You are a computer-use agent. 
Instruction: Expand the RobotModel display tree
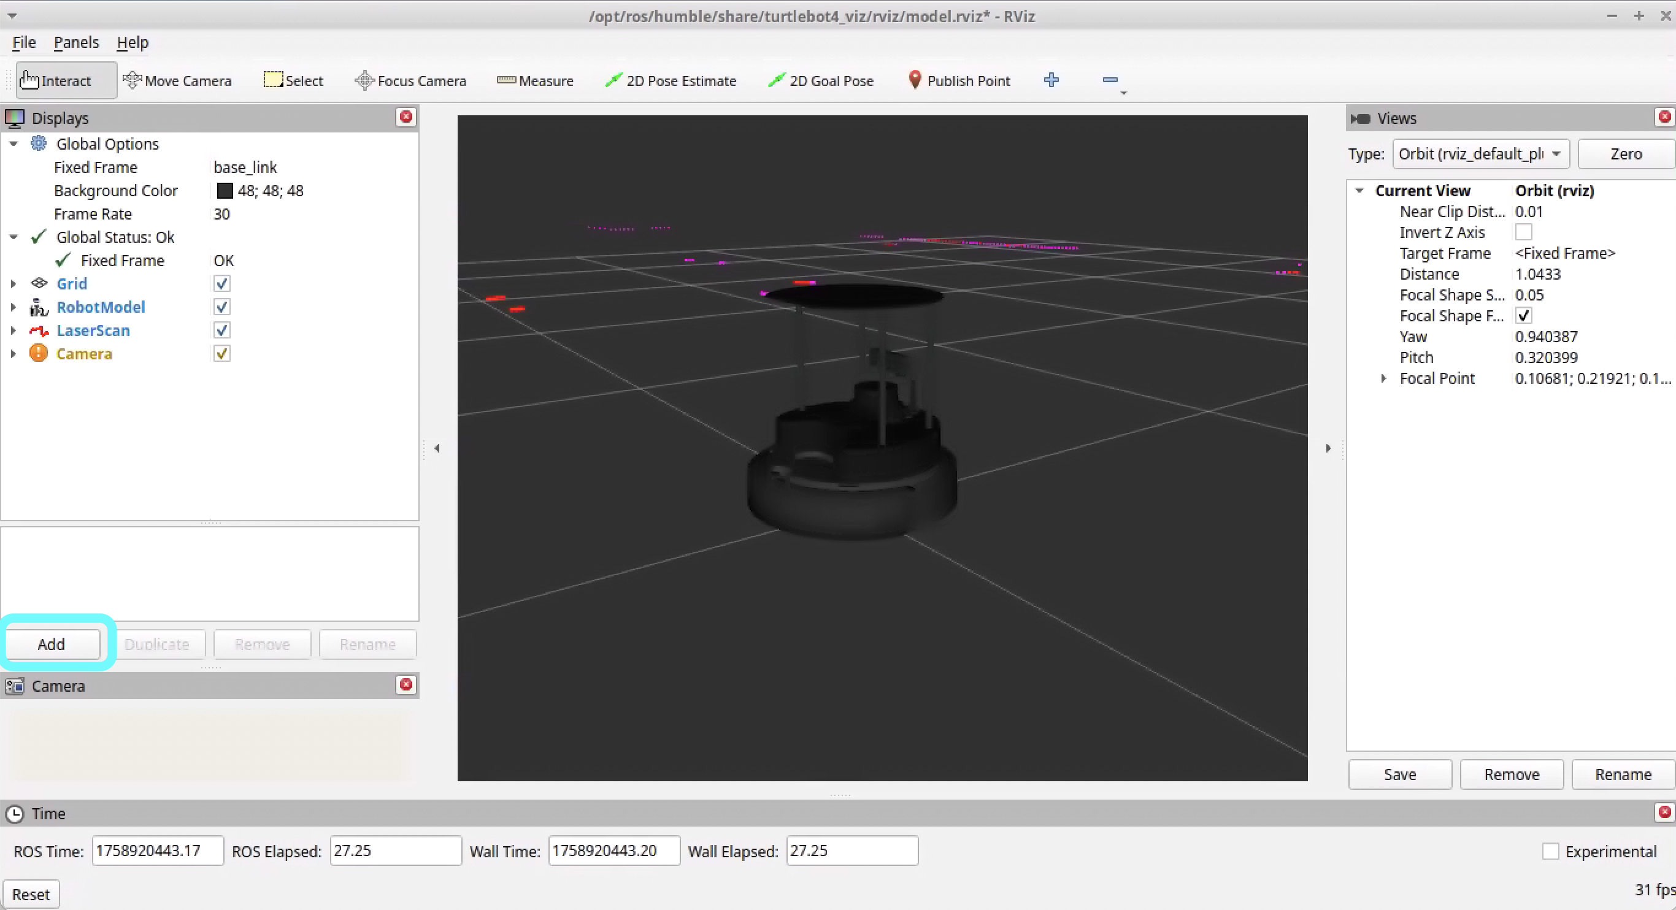coord(13,307)
